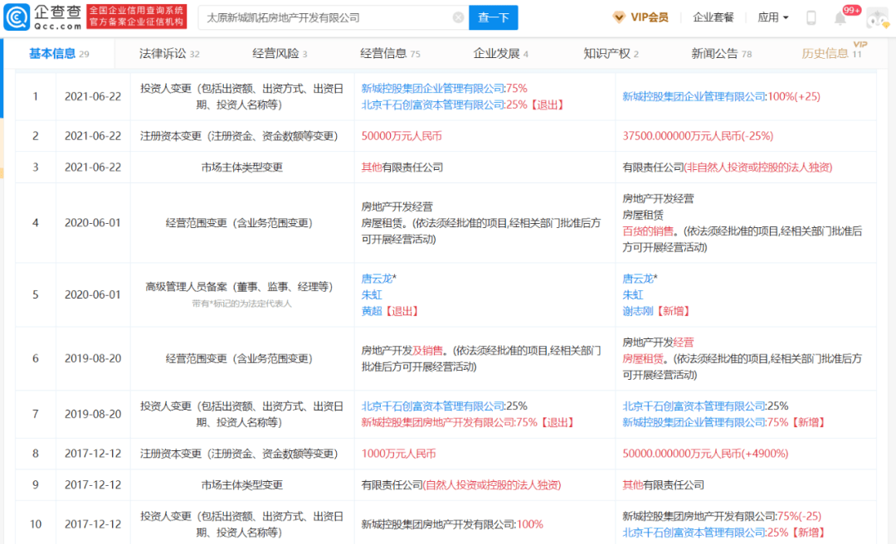
Task: Switch to the 基本信息 tab
Action: tap(59, 54)
